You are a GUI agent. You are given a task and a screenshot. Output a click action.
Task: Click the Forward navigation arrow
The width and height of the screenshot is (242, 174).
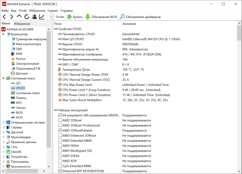tap(12, 17)
